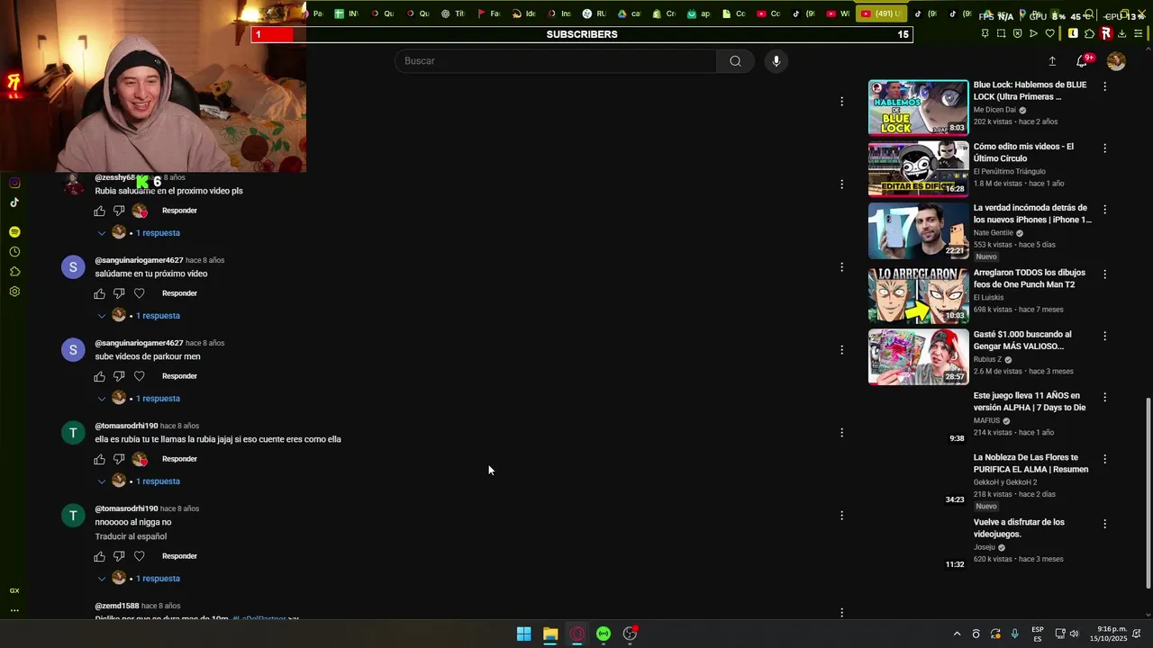Open TikTok from the browser sidebar

14,202
